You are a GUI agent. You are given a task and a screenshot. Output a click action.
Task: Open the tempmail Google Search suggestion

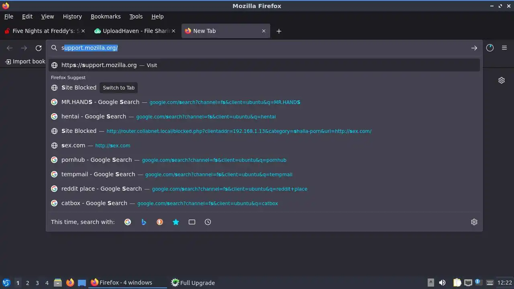pyautogui.click(x=264, y=174)
